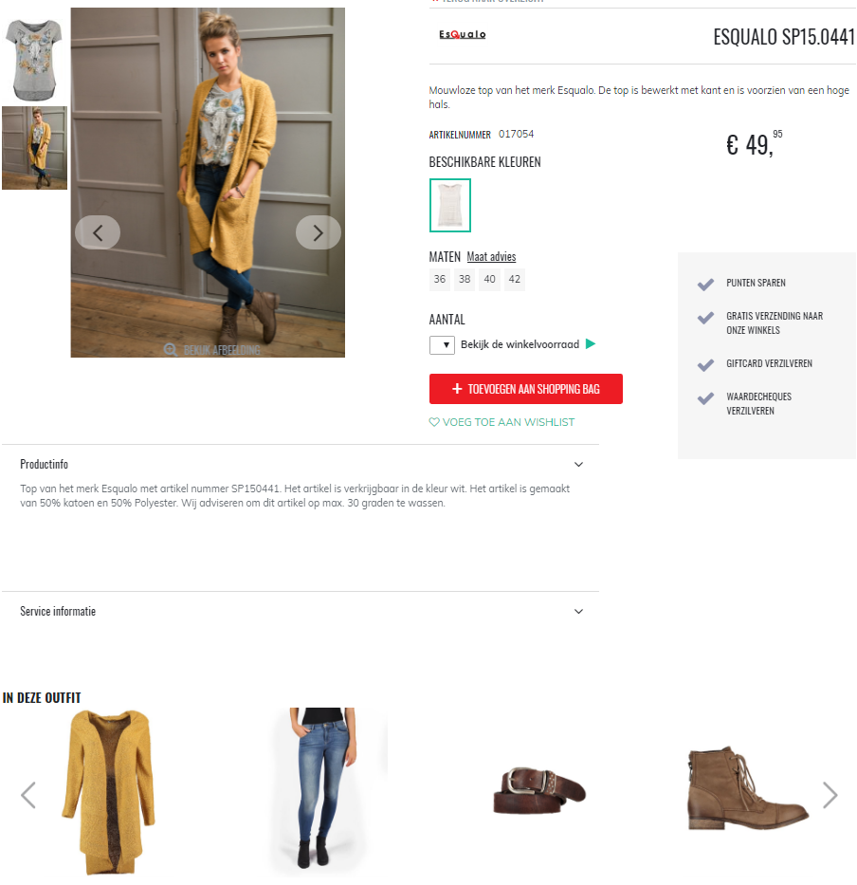
Task: Choose size 42
Action: pos(515,280)
